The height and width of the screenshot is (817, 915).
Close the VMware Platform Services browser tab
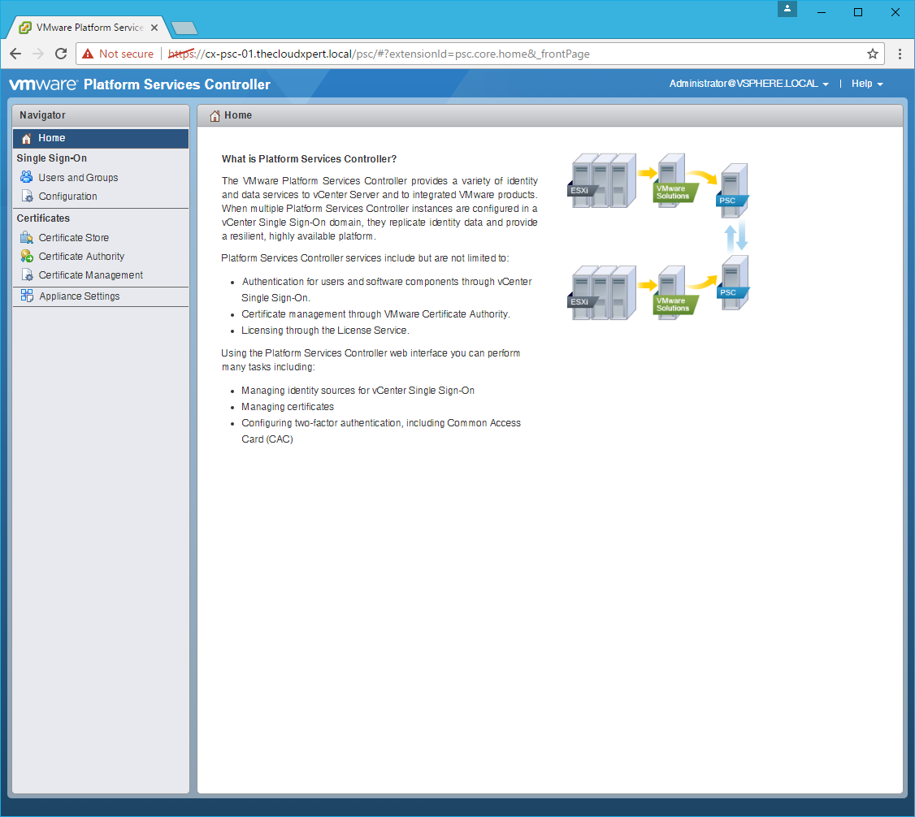154,28
